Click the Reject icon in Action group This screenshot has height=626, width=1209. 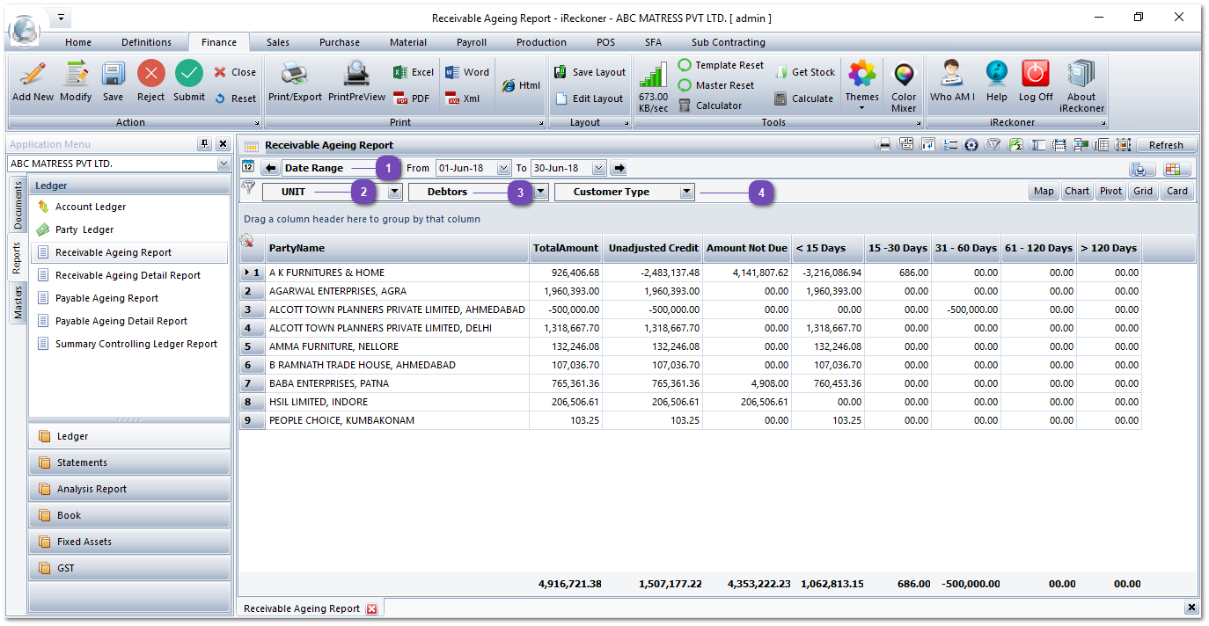[150, 81]
